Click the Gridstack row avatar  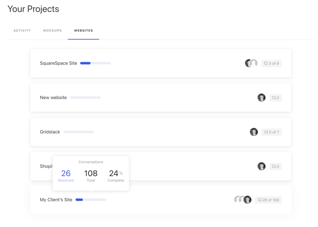[254, 132]
